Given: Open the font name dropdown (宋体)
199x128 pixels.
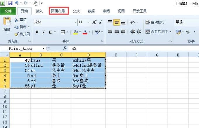Looking at the screenshot, I should (x=75, y=22).
